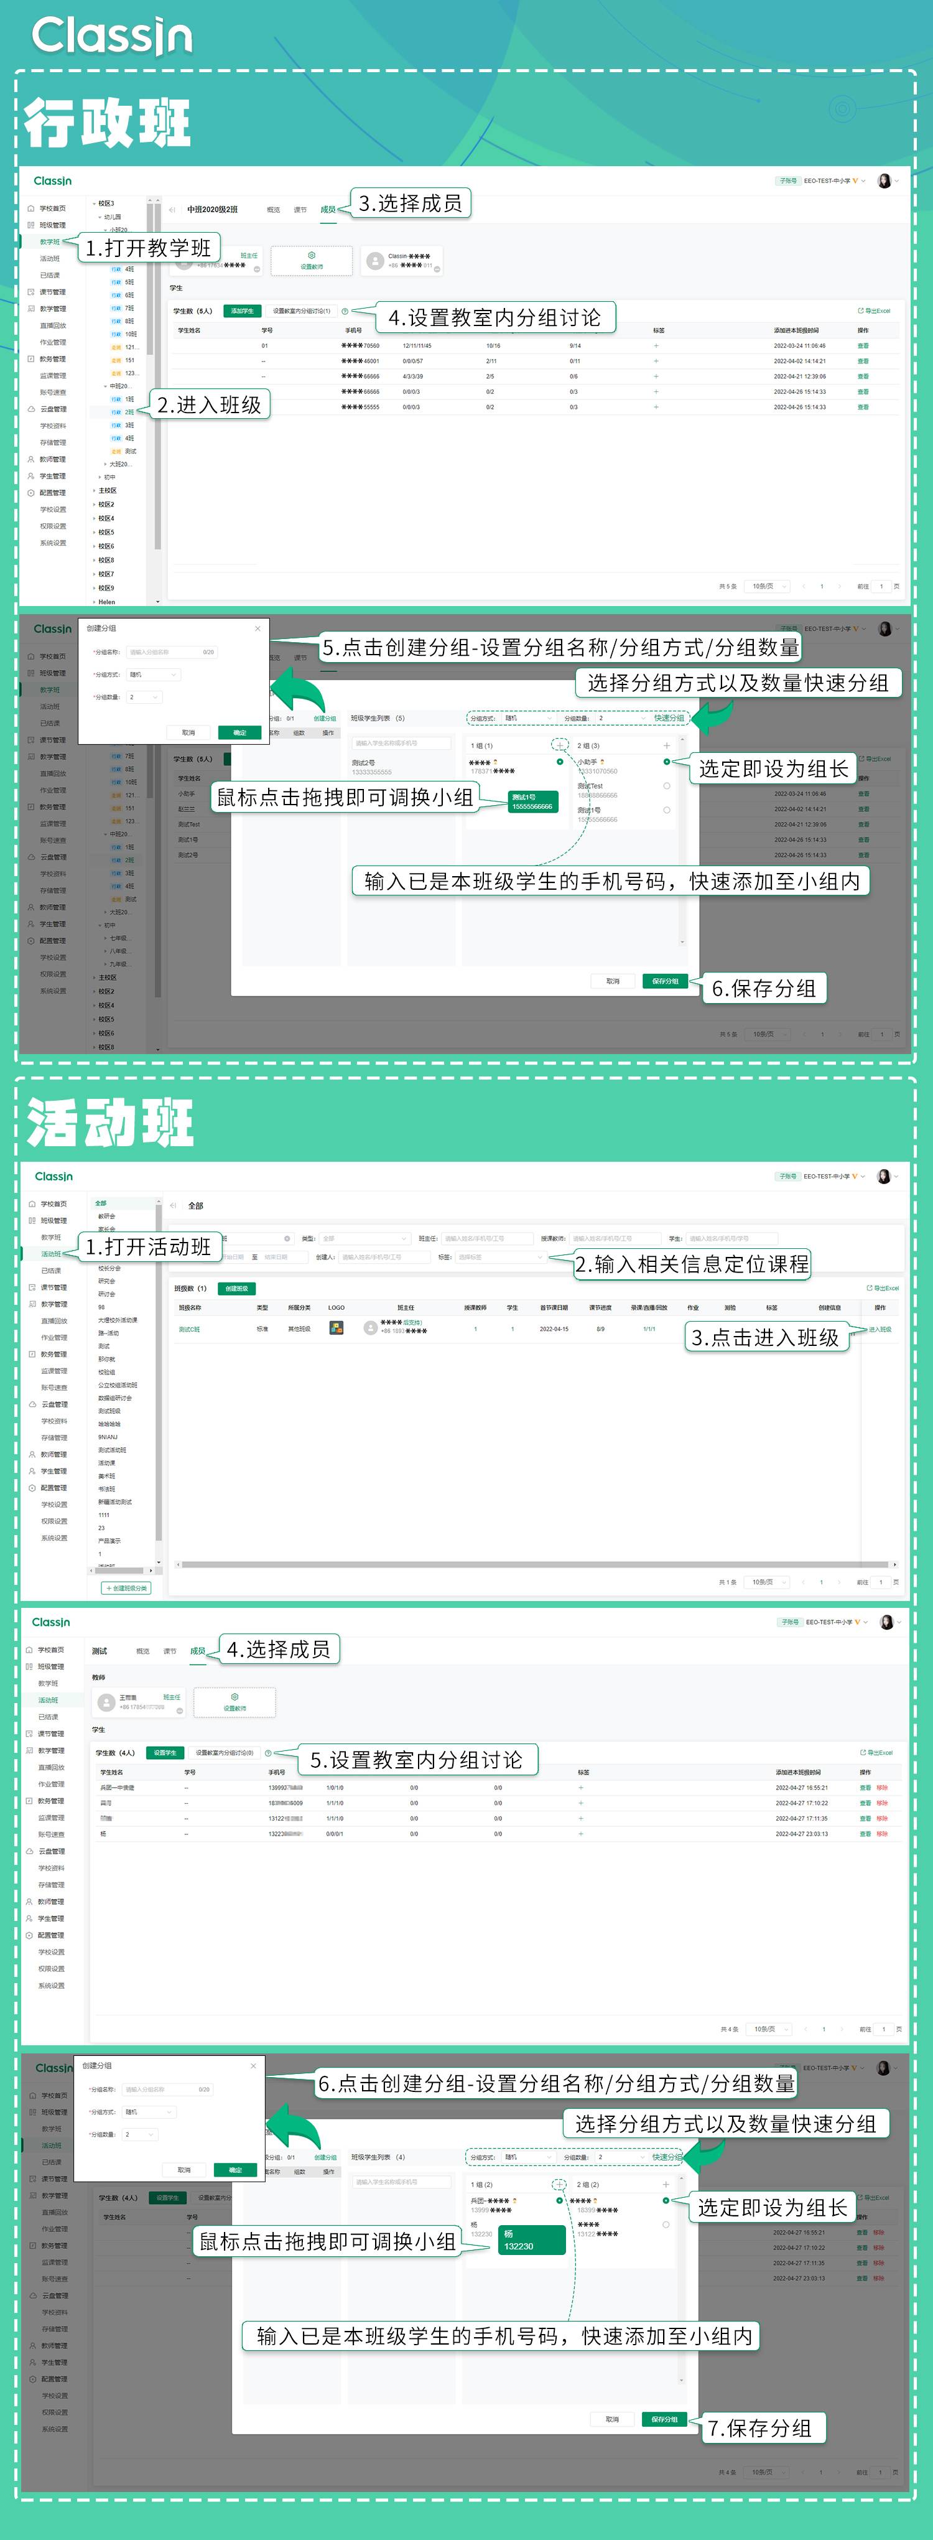Click 设置学生 button on 测试 class page
This screenshot has height=2540, width=933.
(165, 1753)
